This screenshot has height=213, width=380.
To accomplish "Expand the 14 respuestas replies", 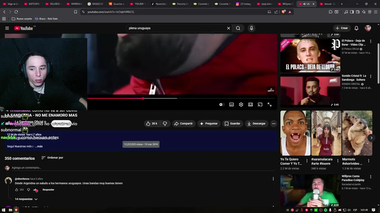I will [x=26, y=199].
